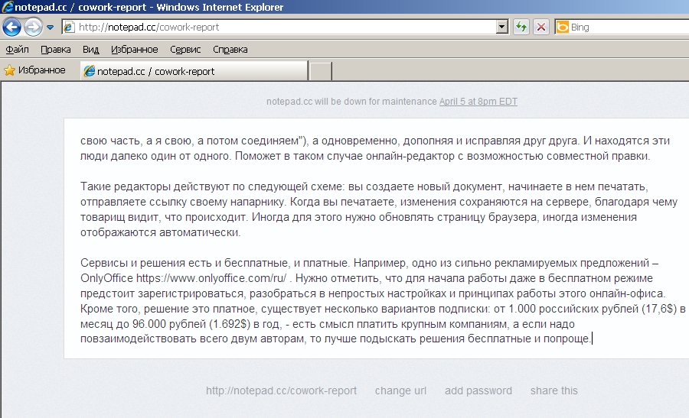This screenshot has height=418, width=689.
Task: Click the page icon in address bar
Action: click(x=69, y=28)
